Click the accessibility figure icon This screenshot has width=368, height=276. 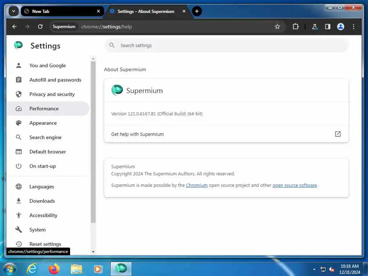(x=19, y=215)
